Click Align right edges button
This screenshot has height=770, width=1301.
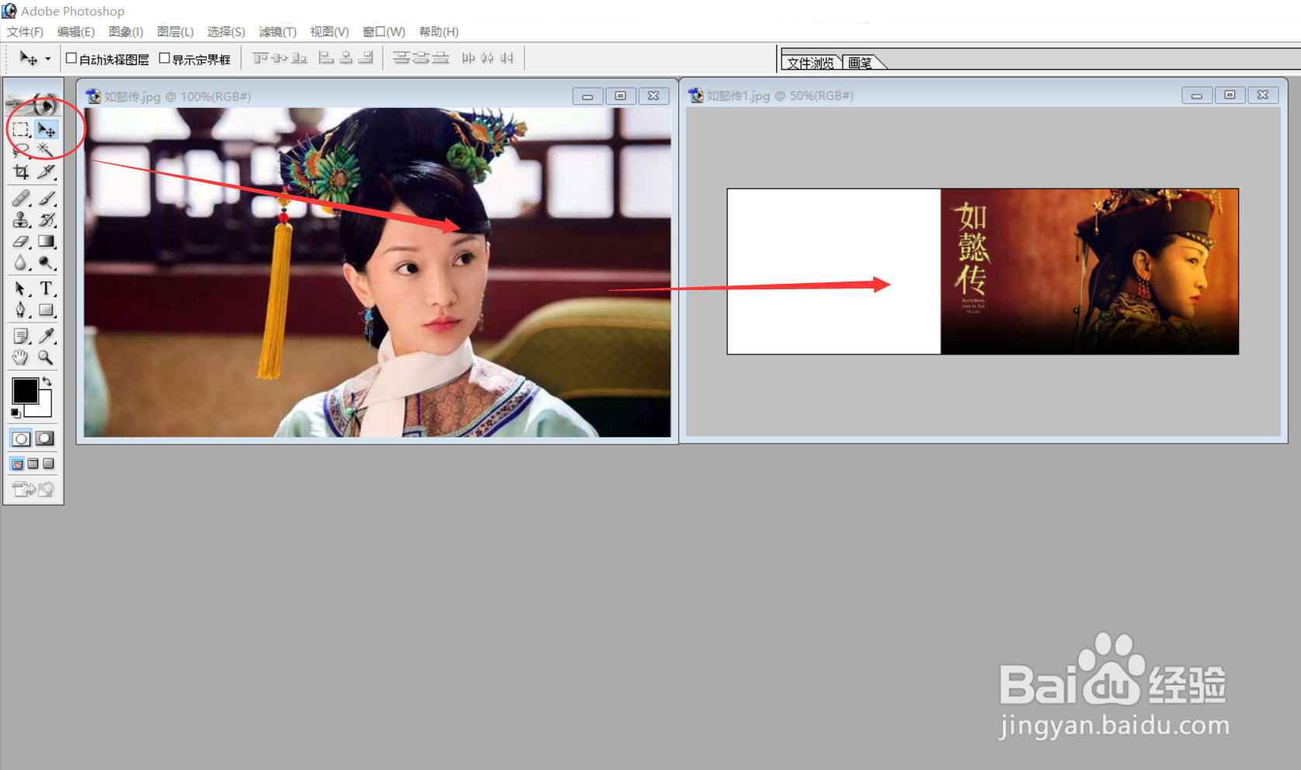366,58
